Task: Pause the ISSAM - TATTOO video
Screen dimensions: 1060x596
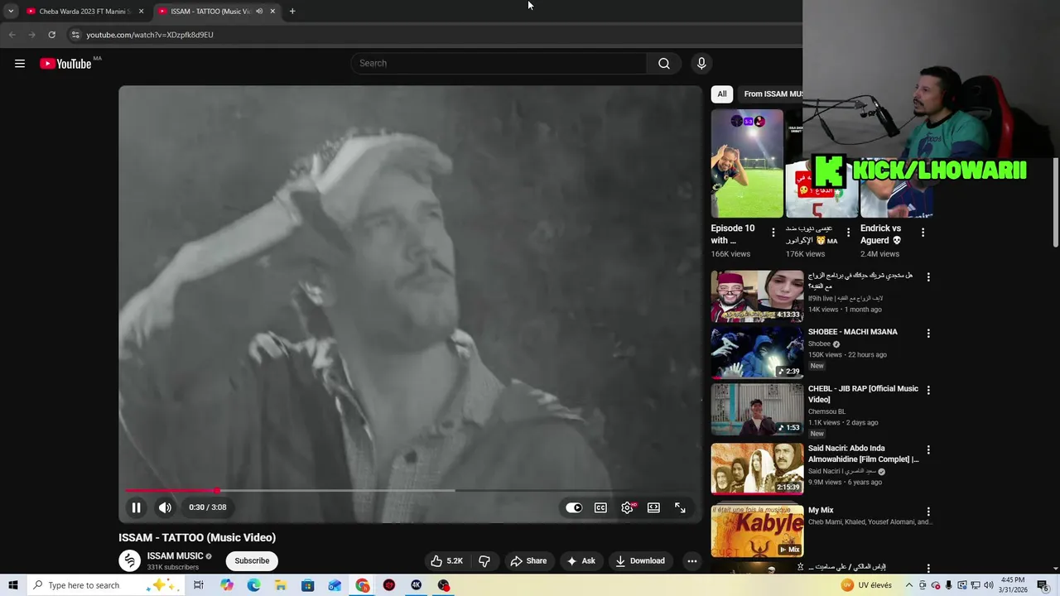Action: tap(136, 507)
